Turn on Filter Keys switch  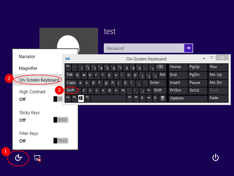tap(62, 140)
